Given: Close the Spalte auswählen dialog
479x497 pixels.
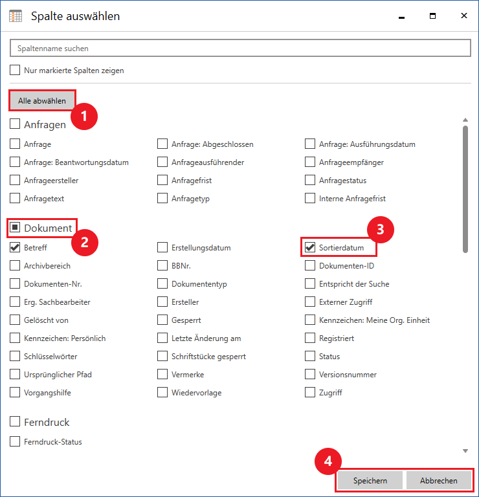Looking at the screenshot, I should coord(463,16).
